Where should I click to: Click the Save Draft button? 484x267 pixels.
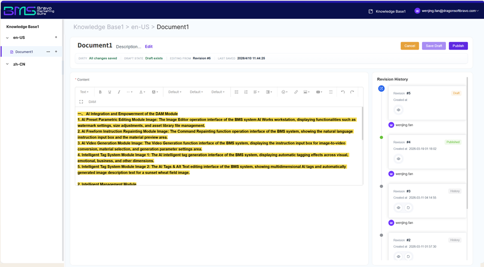433,45
